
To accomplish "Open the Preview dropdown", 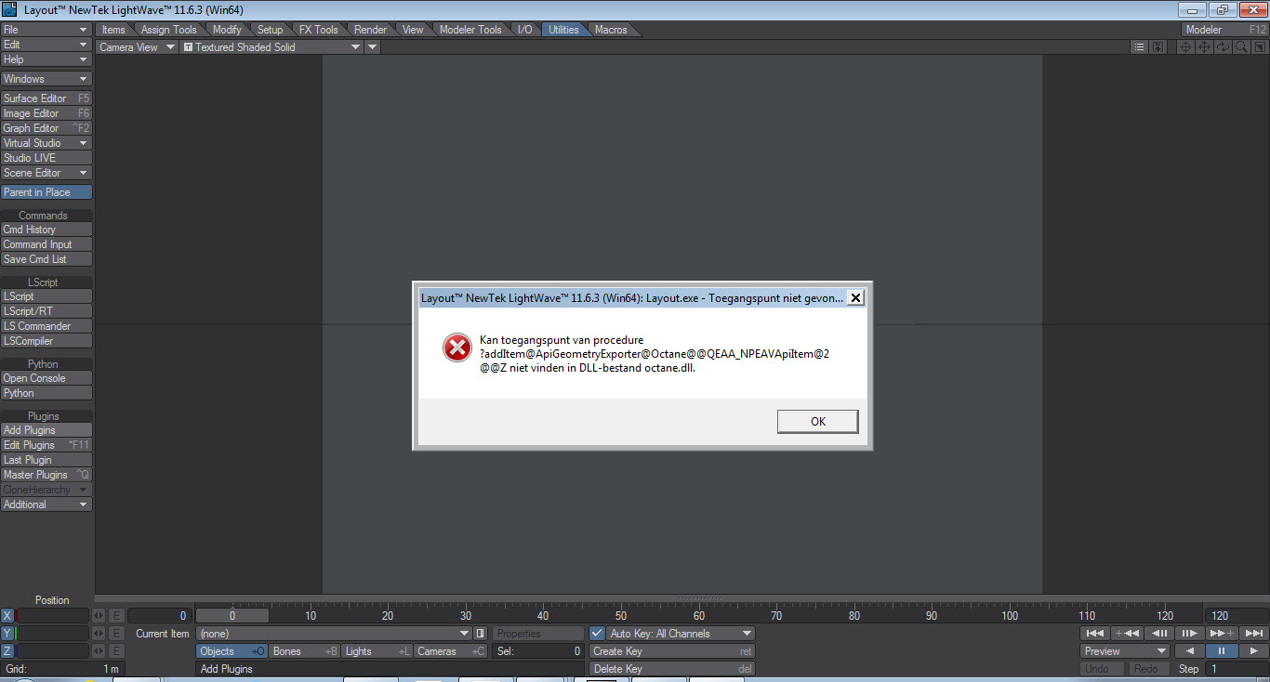I will pyautogui.click(x=1125, y=651).
